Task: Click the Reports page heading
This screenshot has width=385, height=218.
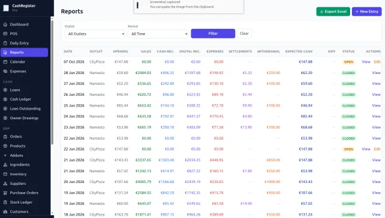Action: coord(72,11)
